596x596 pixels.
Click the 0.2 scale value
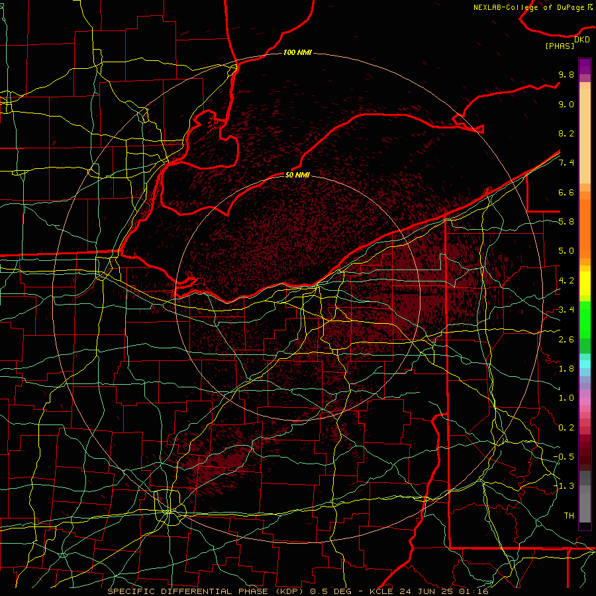coord(566,428)
